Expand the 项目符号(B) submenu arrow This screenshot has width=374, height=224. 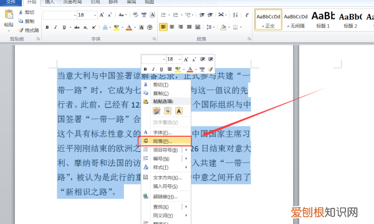point(186,150)
